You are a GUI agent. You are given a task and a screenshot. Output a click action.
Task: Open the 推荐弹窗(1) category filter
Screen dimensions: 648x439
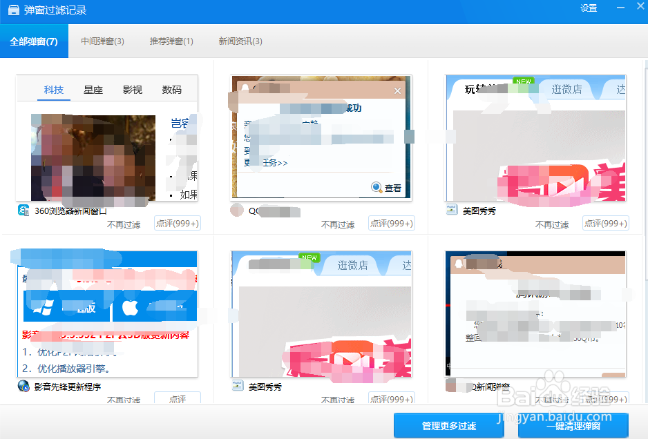pyautogui.click(x=171, y=41)
